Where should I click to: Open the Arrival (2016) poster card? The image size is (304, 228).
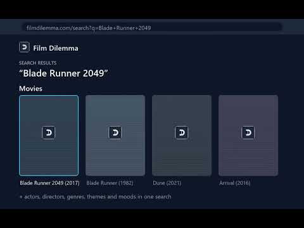(248, 136)
